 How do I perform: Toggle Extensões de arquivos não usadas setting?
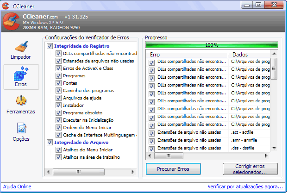click(x=58, y=61)
